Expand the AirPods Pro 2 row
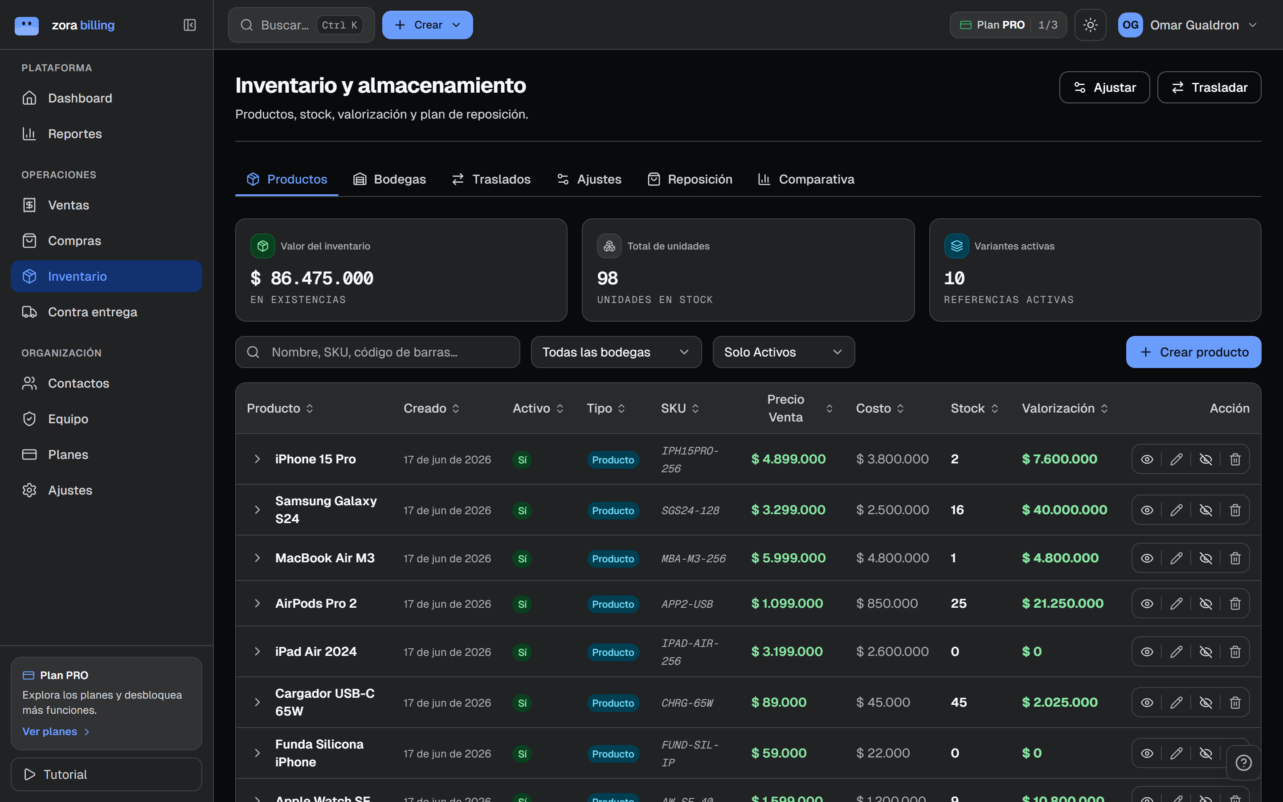 point(257,604)
